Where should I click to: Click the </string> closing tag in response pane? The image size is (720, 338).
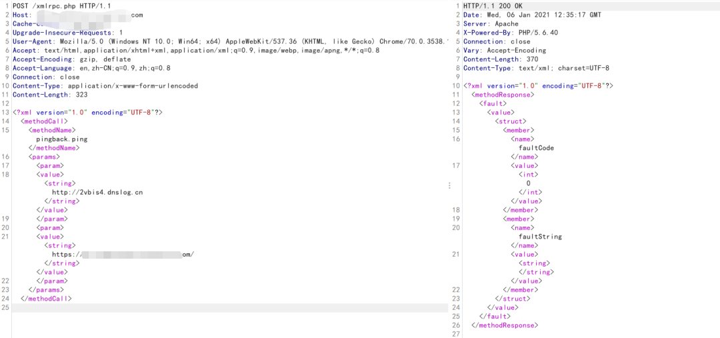click(536, 272)
